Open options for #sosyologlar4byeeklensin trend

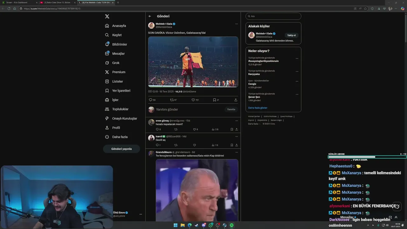pos(297,59)
